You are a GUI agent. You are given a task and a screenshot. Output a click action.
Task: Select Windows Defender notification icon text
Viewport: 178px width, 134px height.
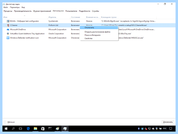point(24,38)
